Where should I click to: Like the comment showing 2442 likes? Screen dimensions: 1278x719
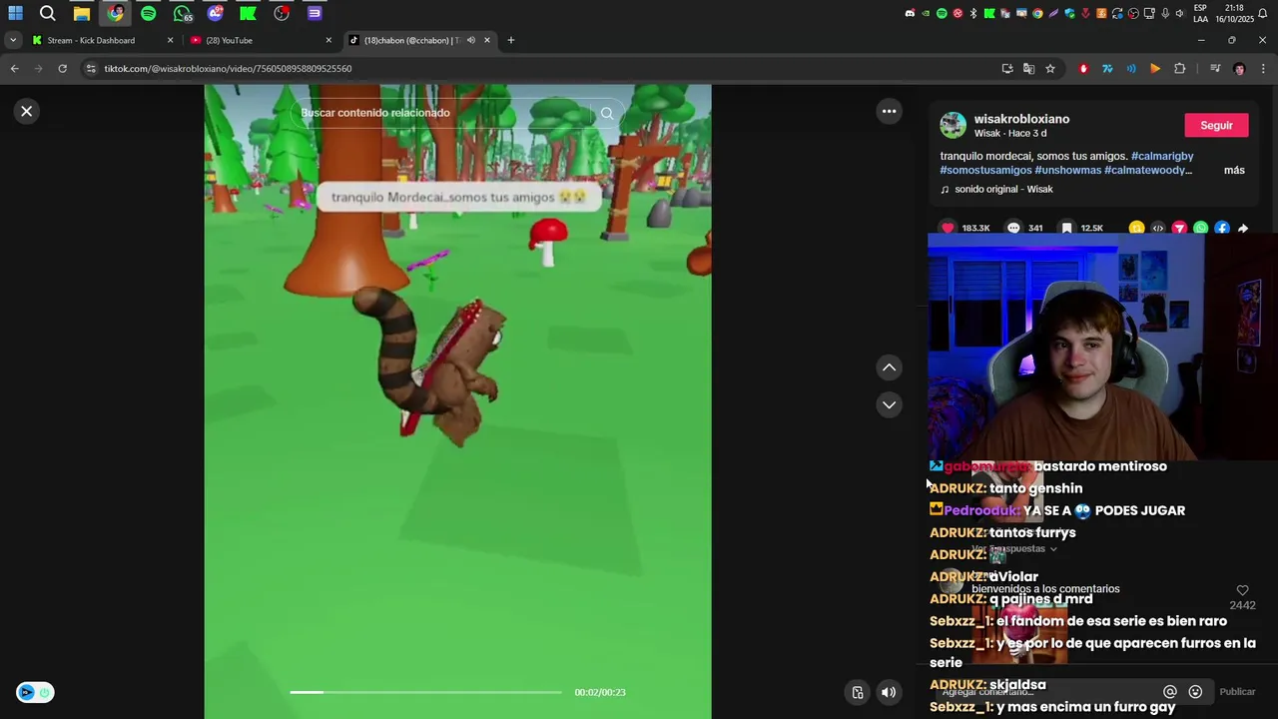(x=1242, y=591)
